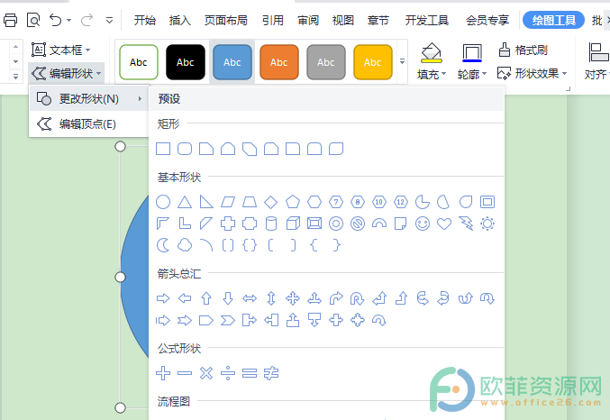Viewport: 610px width, 420px height.
Task: Select the plain rectangle shape
Action: click(163, 149)
